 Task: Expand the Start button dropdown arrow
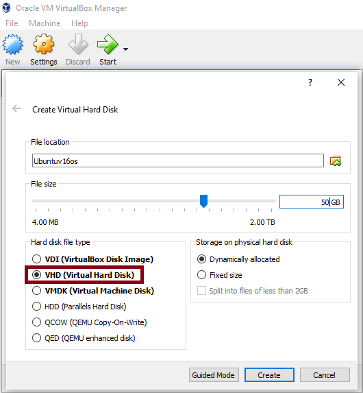coord(125,49)
